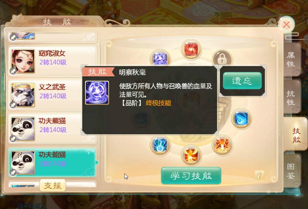308x209 pixels.
Task: Open the 支援 support button
Action: coord(53,185)
